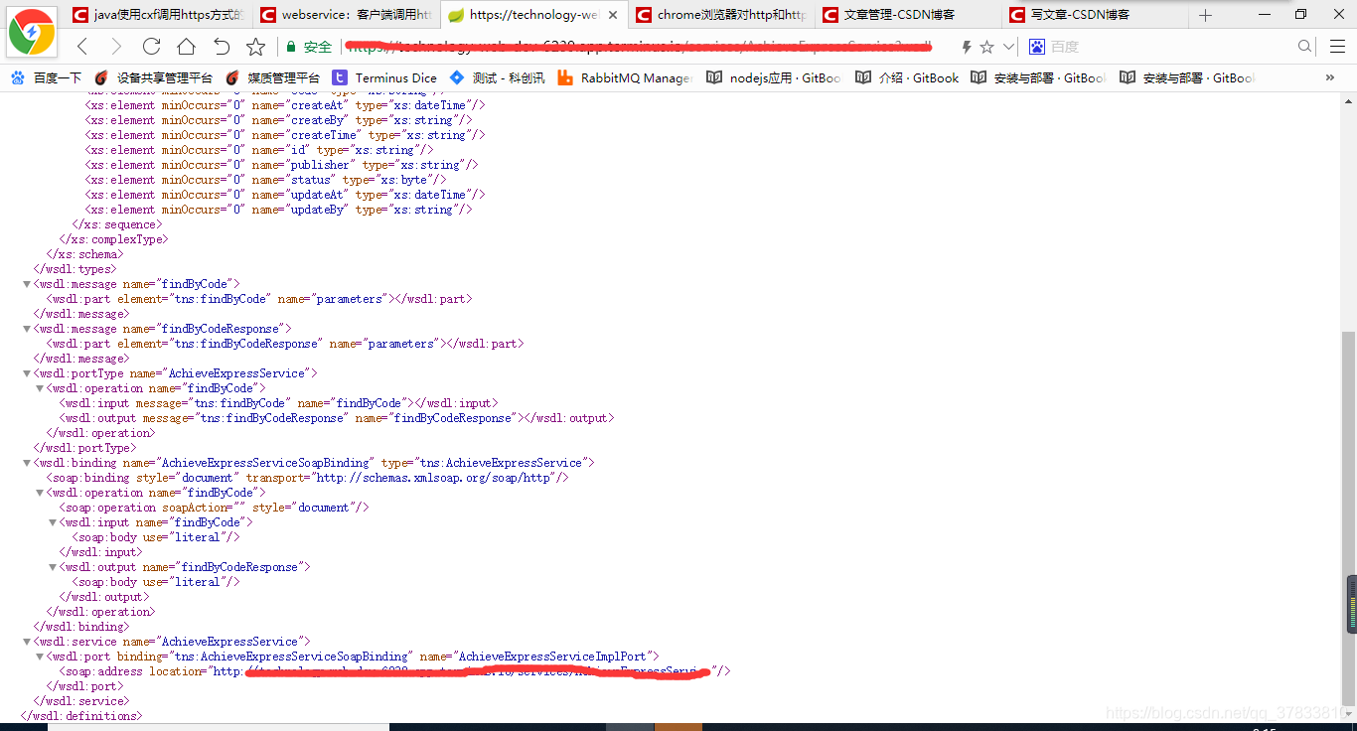The height and width of the screenshot is (731, 1357).
Task: Close the https://technology-web tab
Action: [613, 15]
